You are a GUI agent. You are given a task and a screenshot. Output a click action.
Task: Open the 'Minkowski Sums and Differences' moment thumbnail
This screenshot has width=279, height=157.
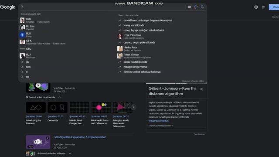[x=101, y=107]
